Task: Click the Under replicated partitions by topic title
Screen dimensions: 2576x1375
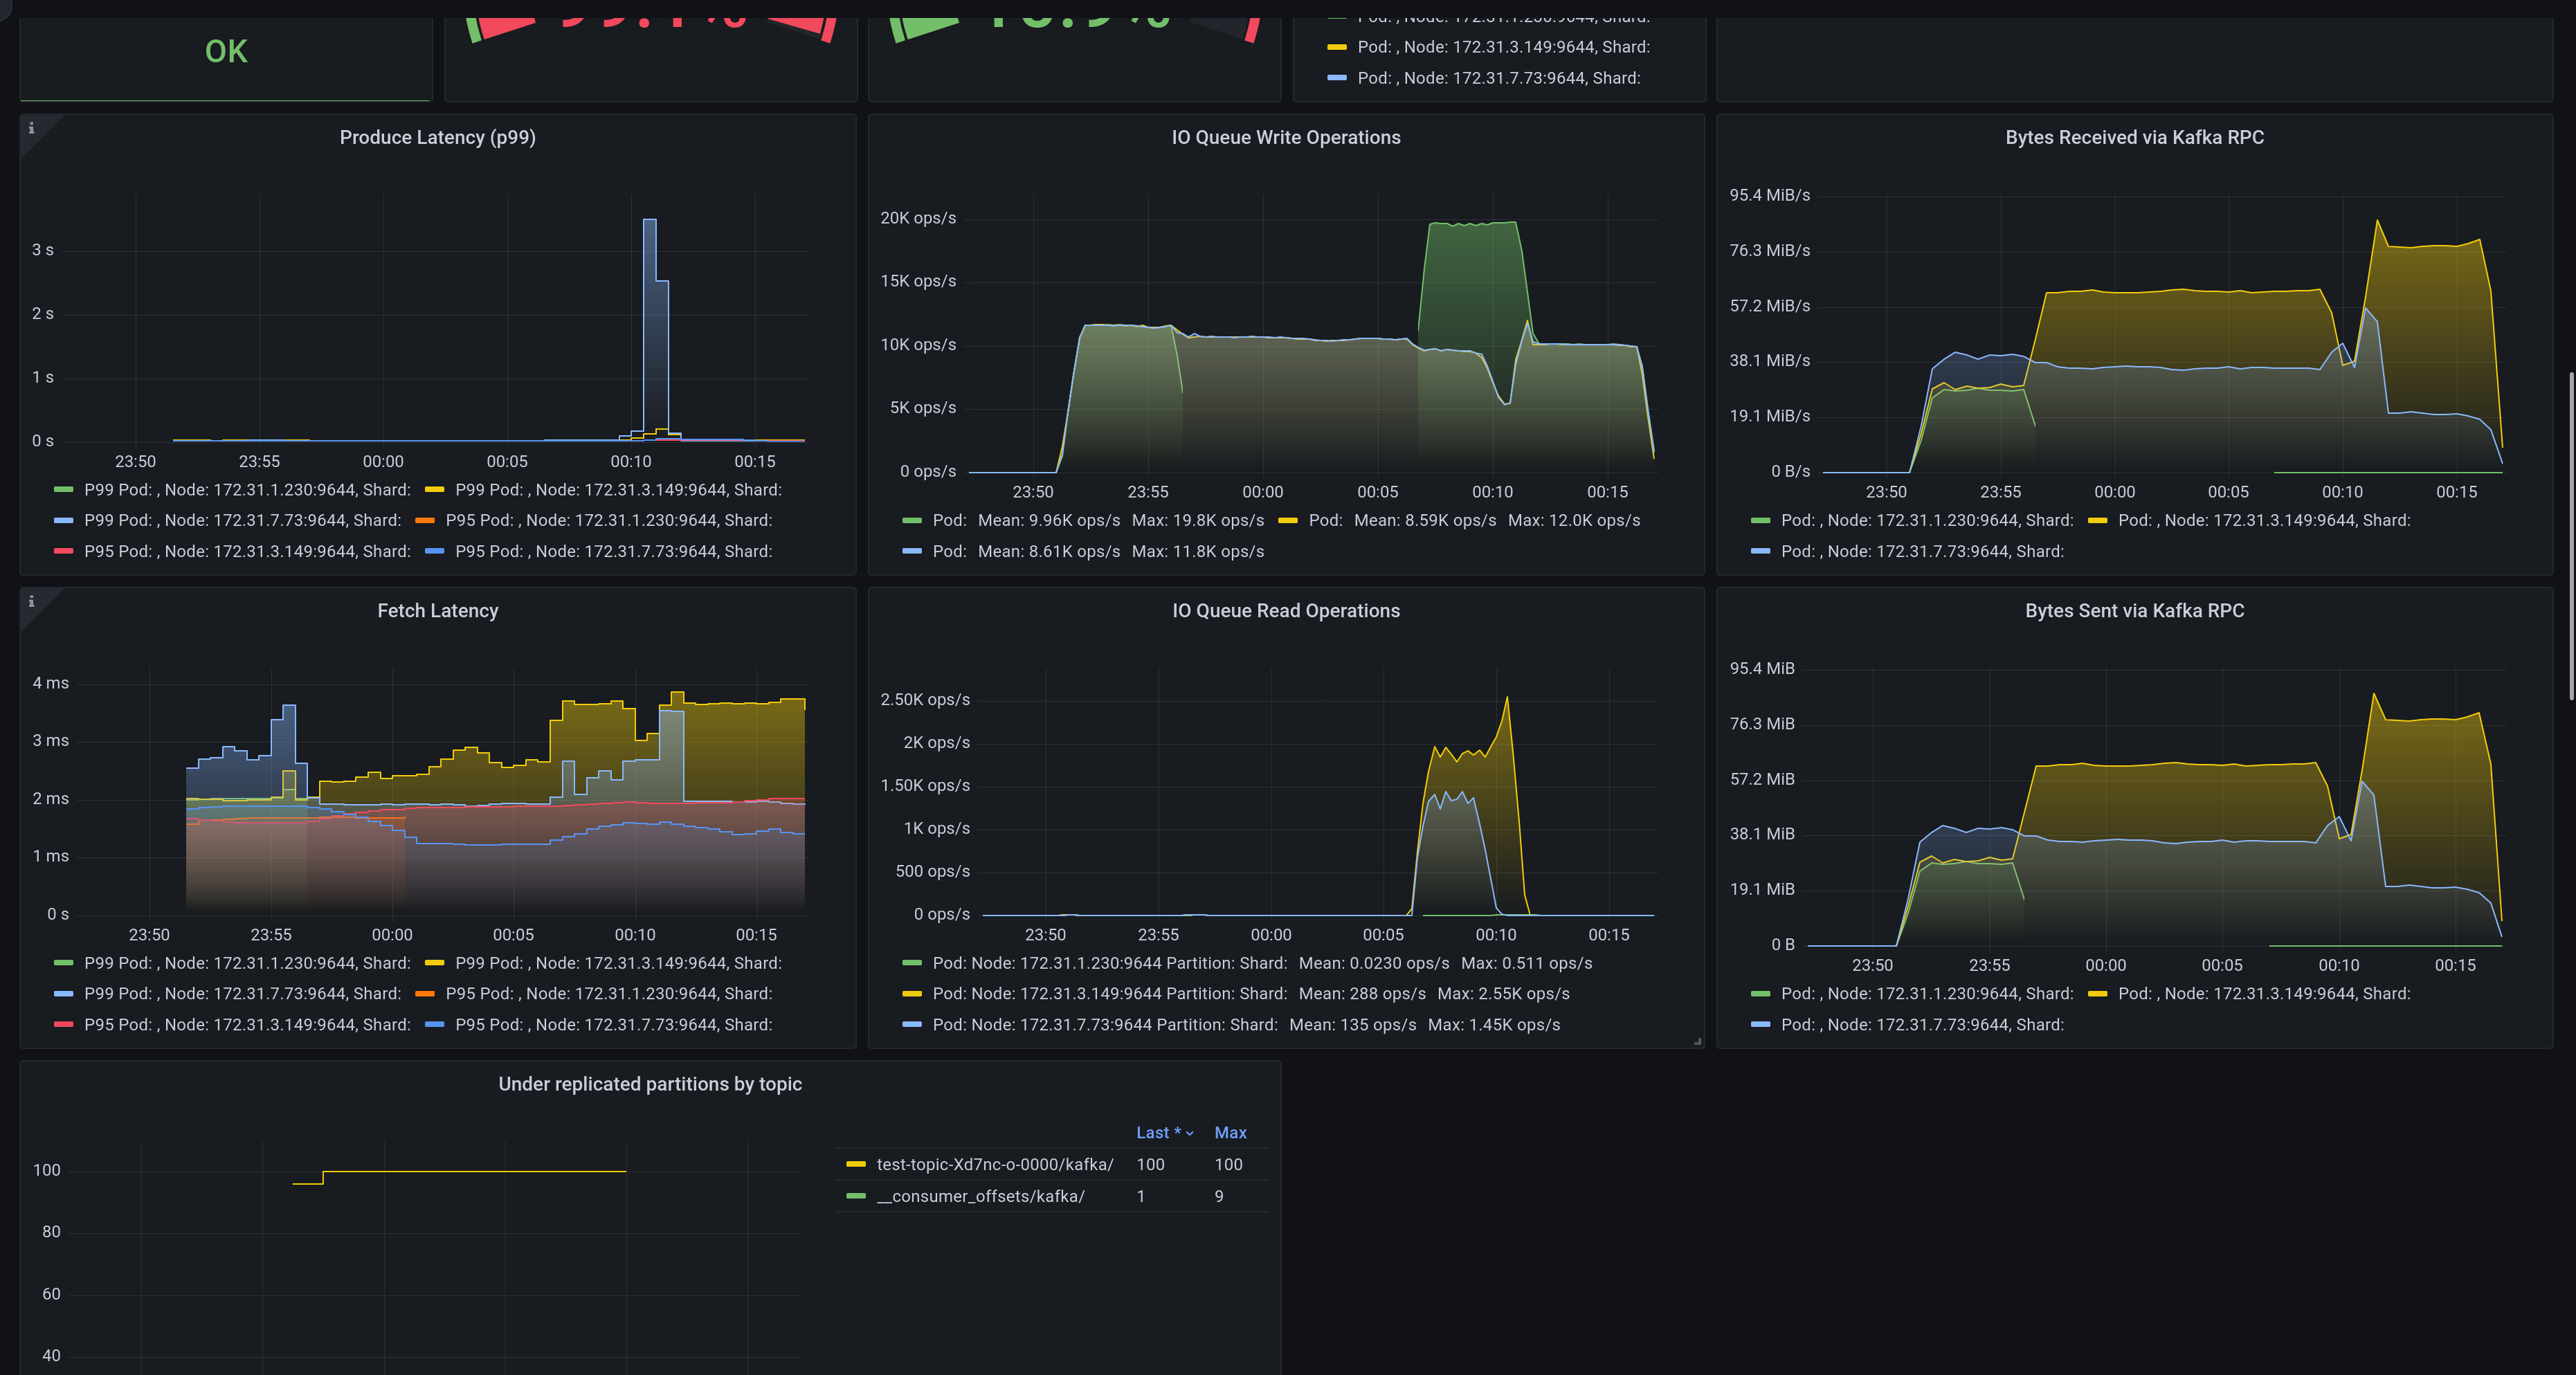Action: click(651, 1084)
